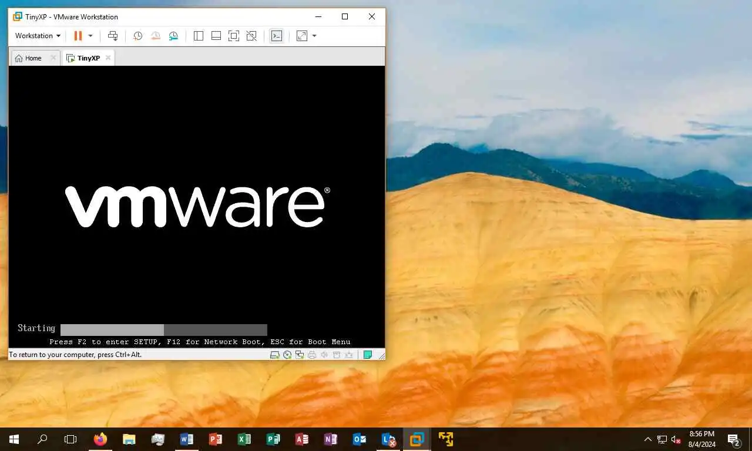Launch OneNote from the taskbar
752x451 pixels.
[331, 439]
